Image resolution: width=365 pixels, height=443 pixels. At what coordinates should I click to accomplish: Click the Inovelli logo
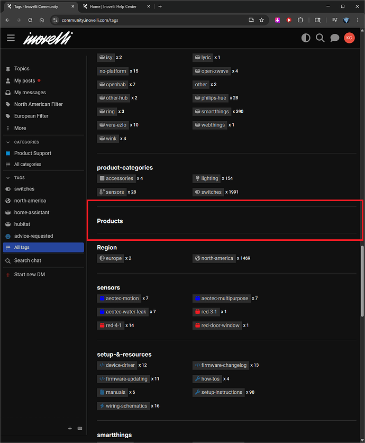coord(48,38)
